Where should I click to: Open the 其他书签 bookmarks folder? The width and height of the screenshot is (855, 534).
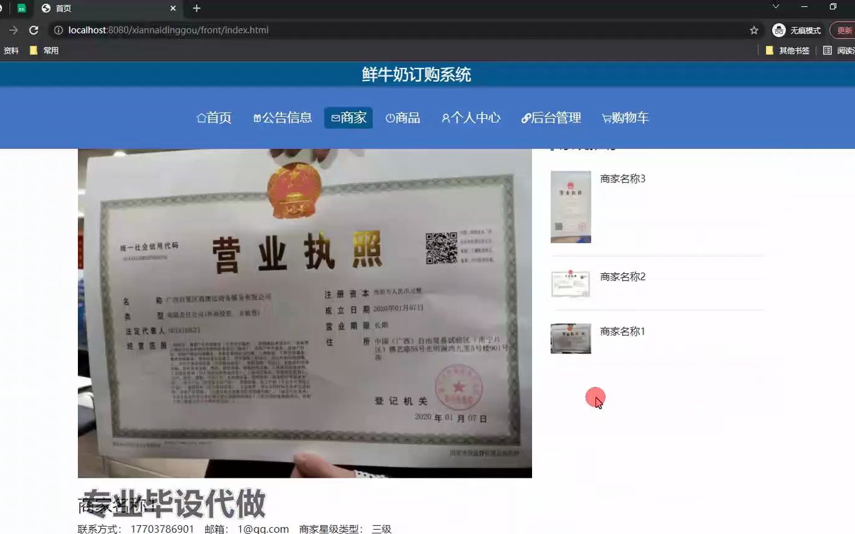point(788,51)
